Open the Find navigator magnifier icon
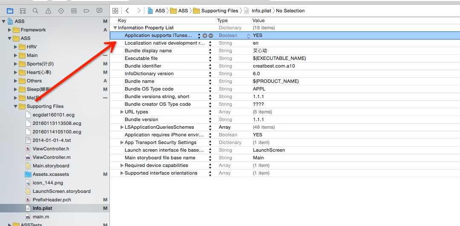This screenshot has height=226, width=460. (x=35, y=11)
